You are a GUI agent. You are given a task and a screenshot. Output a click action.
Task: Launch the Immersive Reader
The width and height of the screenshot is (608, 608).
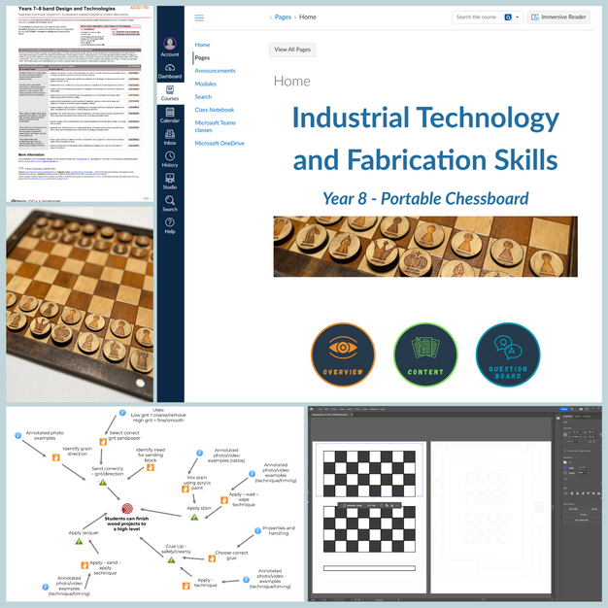(x=558, y=17)
